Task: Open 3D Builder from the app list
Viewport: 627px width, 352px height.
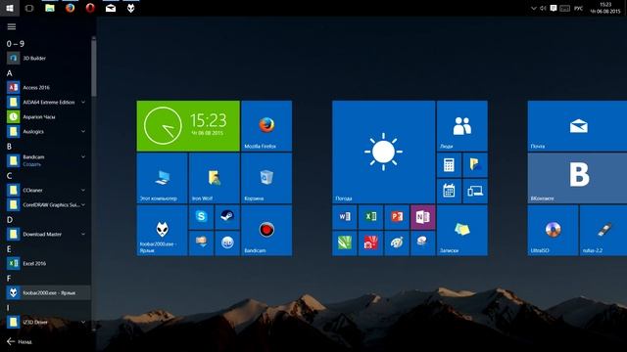Action: (x=48, y=59)
